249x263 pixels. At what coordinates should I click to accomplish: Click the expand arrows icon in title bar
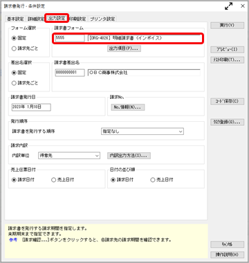point(228,6)
